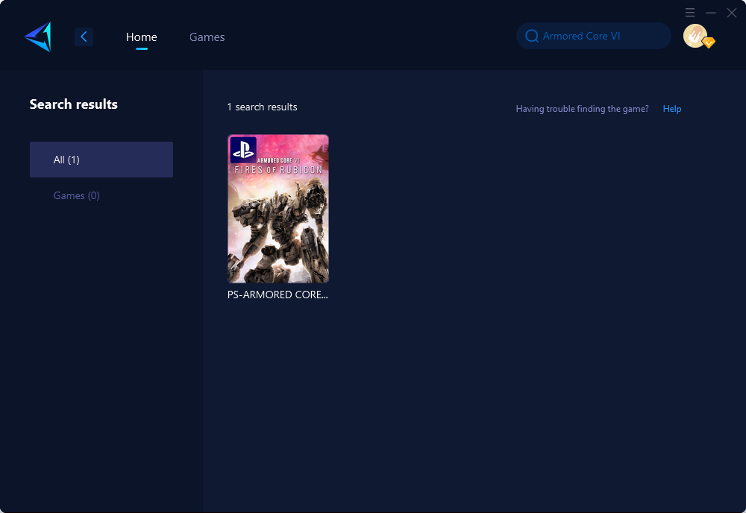Select the All (1) filter
Screen dimensions: 746x513
[x=101, y=160]
